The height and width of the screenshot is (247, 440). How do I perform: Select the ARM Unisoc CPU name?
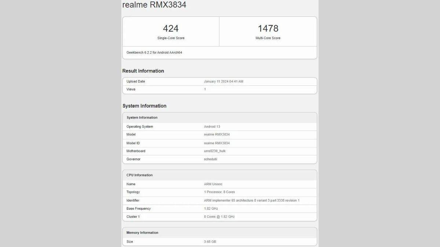pyautogui.click(x=213, y=184)
